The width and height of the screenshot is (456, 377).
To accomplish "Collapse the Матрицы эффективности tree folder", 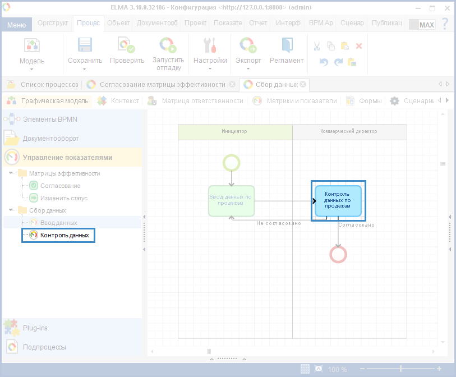I will (11, 173).
